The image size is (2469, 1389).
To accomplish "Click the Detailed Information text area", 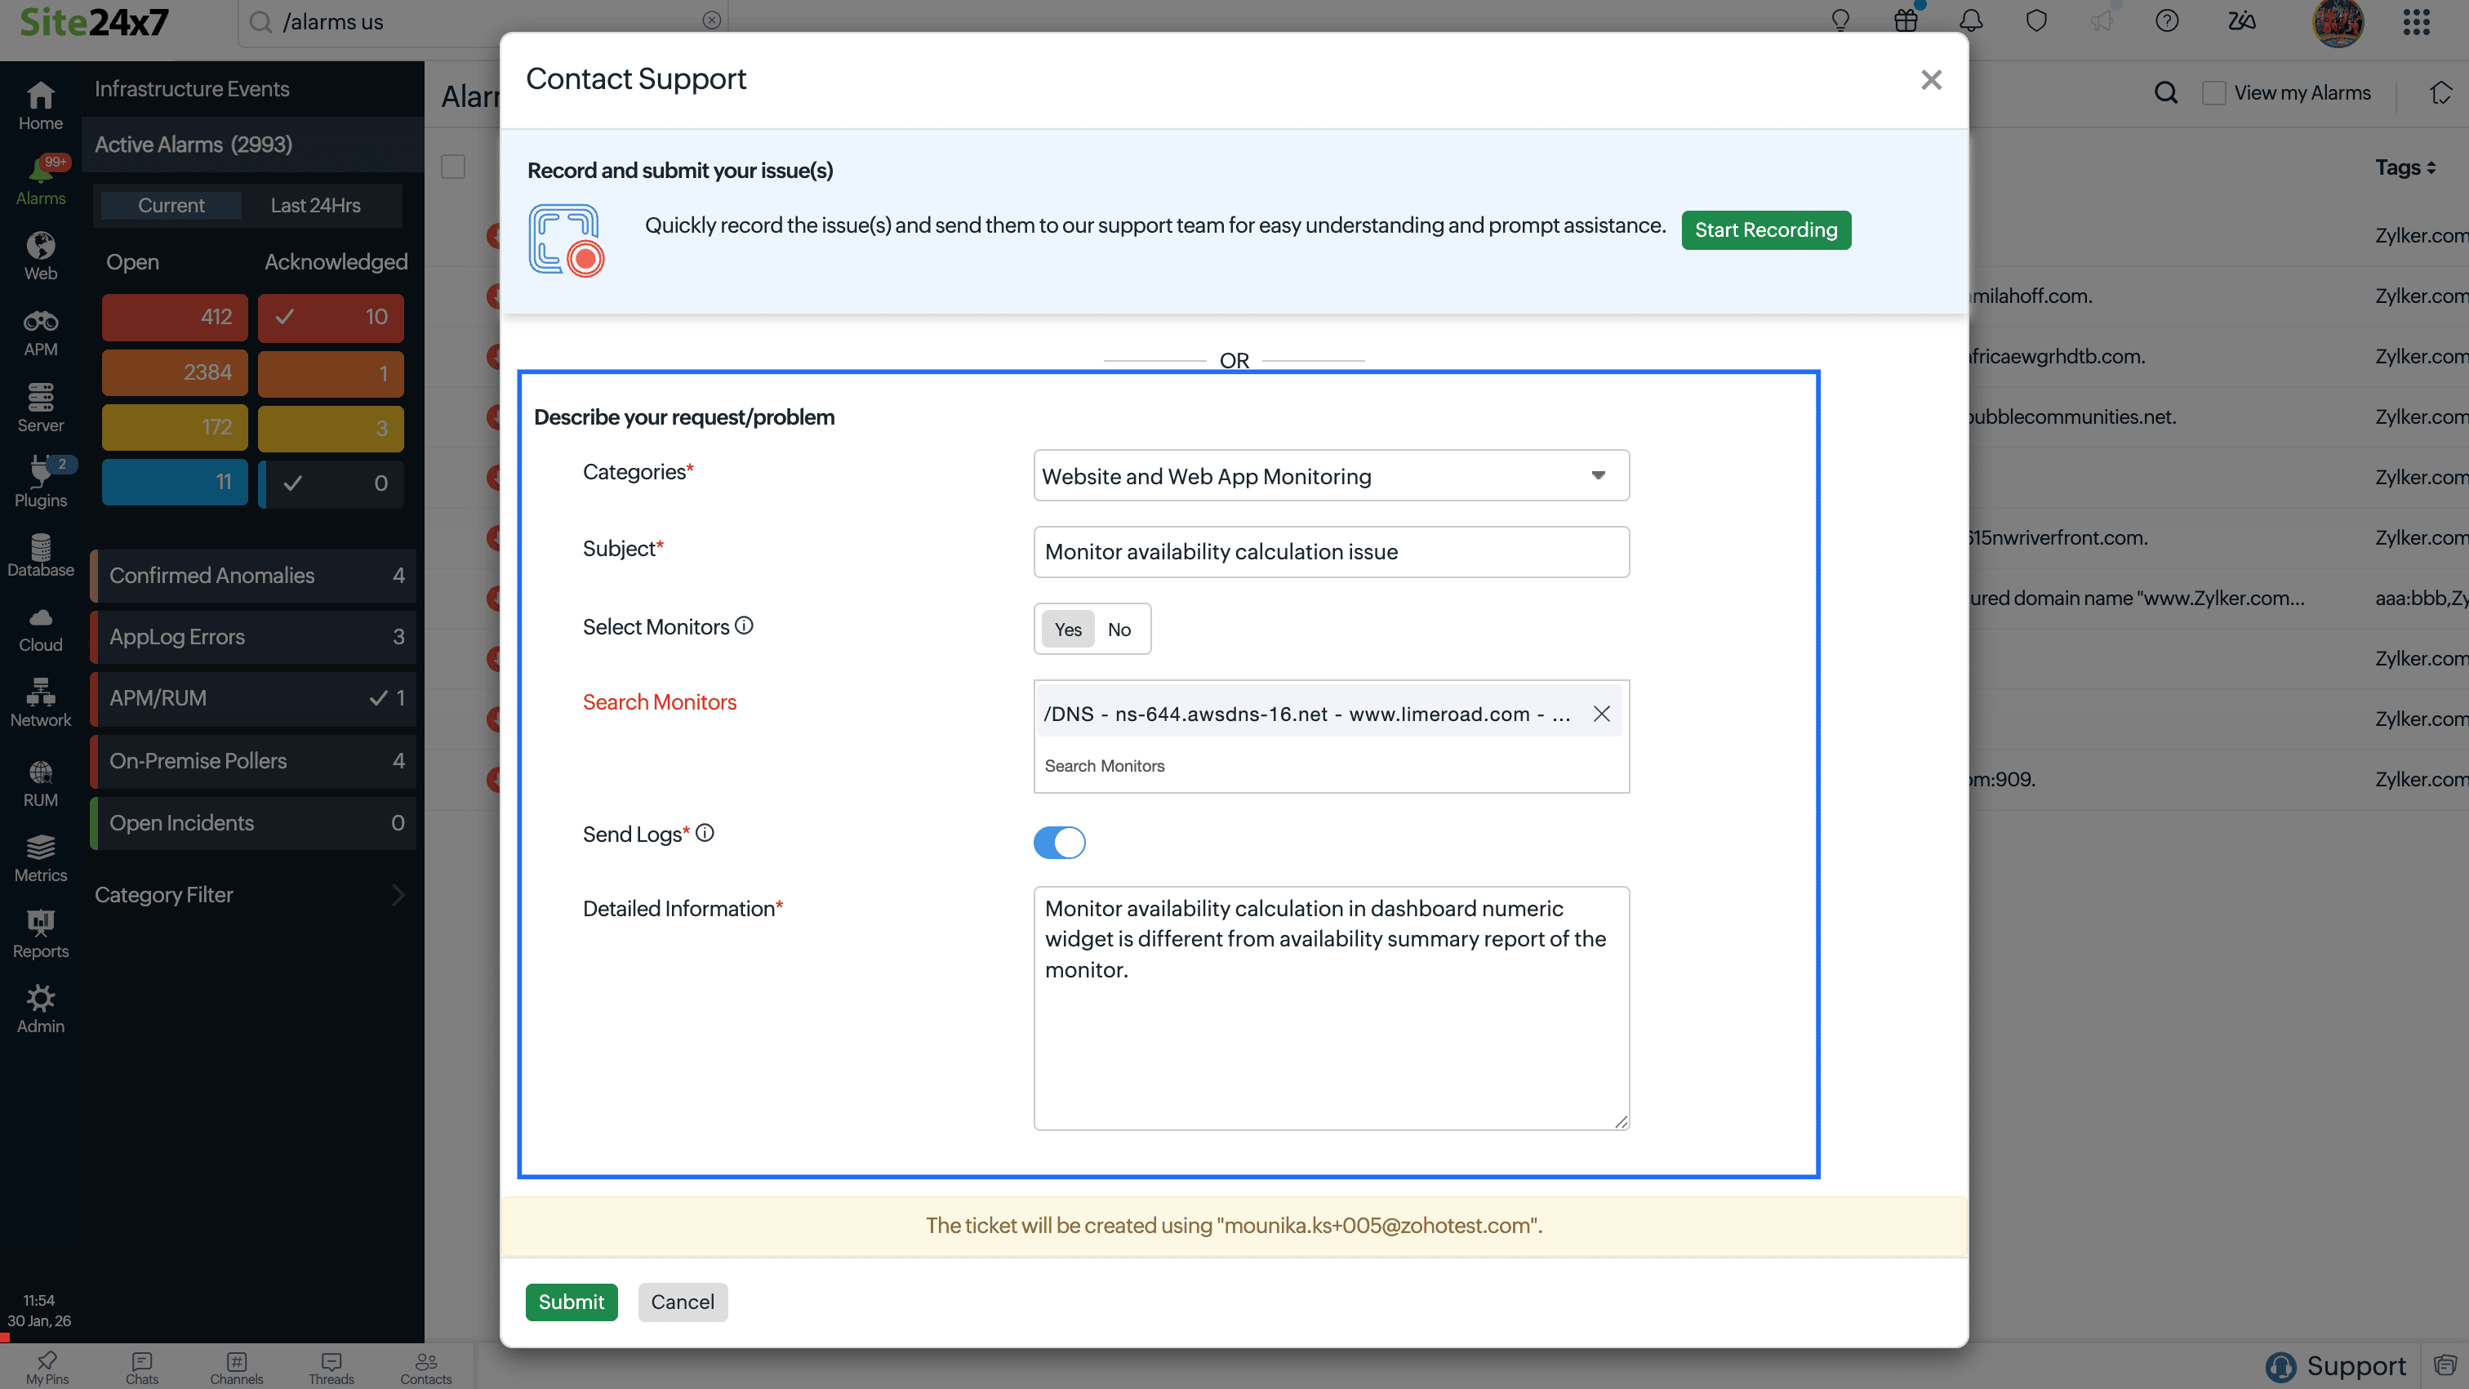I will 1330,1035.
